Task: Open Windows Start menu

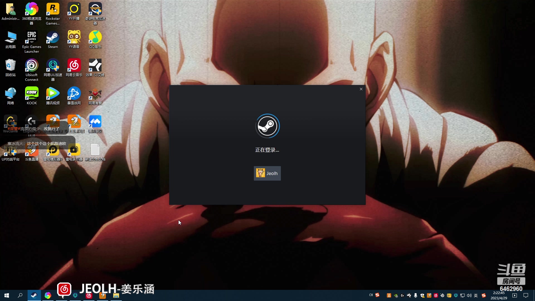Action: click(7, 295)
